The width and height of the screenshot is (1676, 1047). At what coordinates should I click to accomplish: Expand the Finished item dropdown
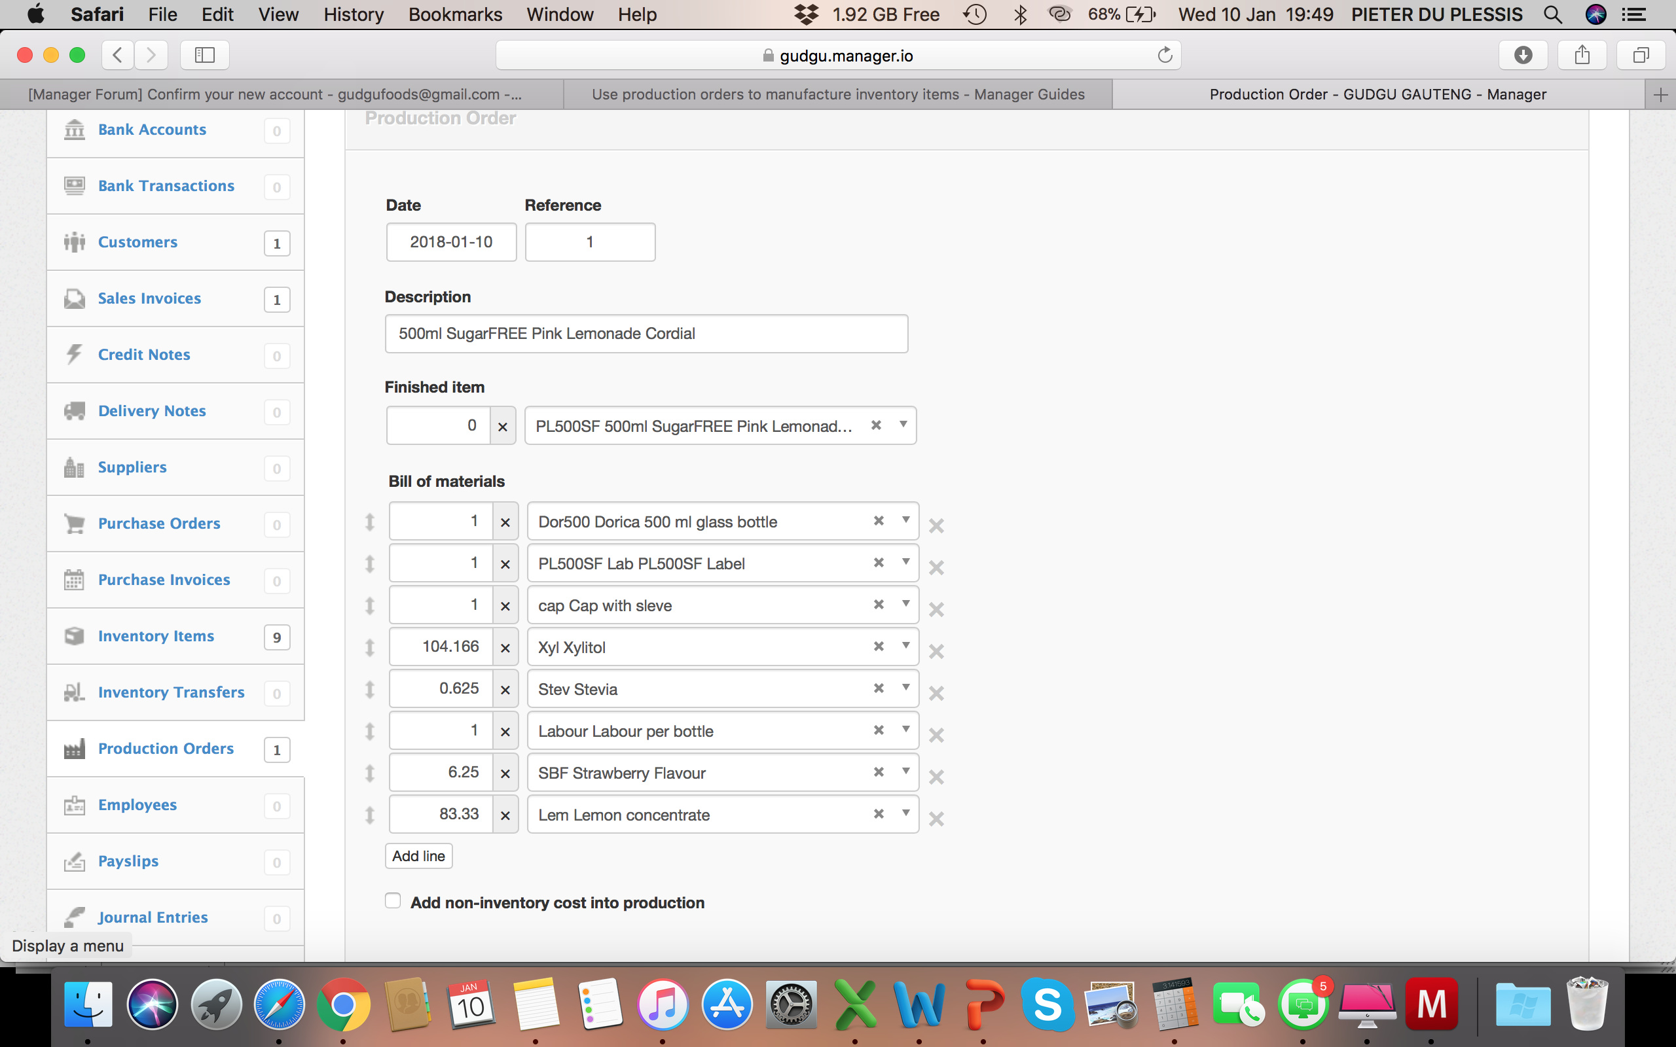(x=903, y=425)
